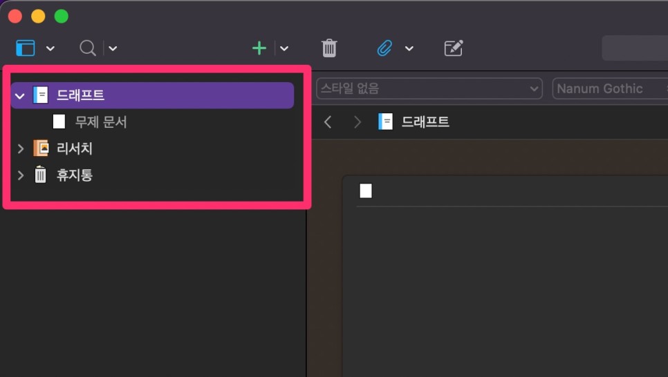Expand the 리서치 folder

tap(21, 148)
